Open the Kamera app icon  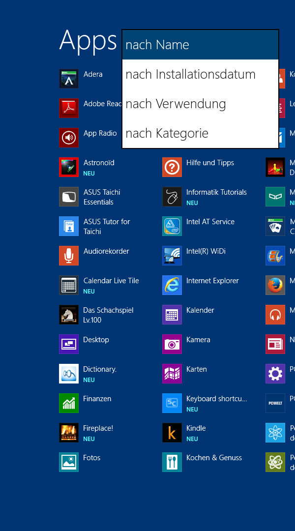tap(172, 344)
